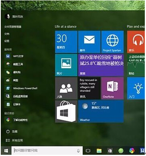
Task: Open the 文档 Documents entry
Action: [x=7, y=34]
